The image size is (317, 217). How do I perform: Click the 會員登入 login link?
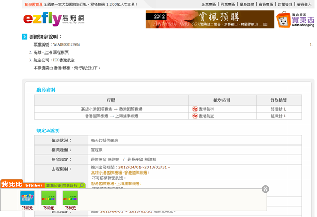click(304, 4)
